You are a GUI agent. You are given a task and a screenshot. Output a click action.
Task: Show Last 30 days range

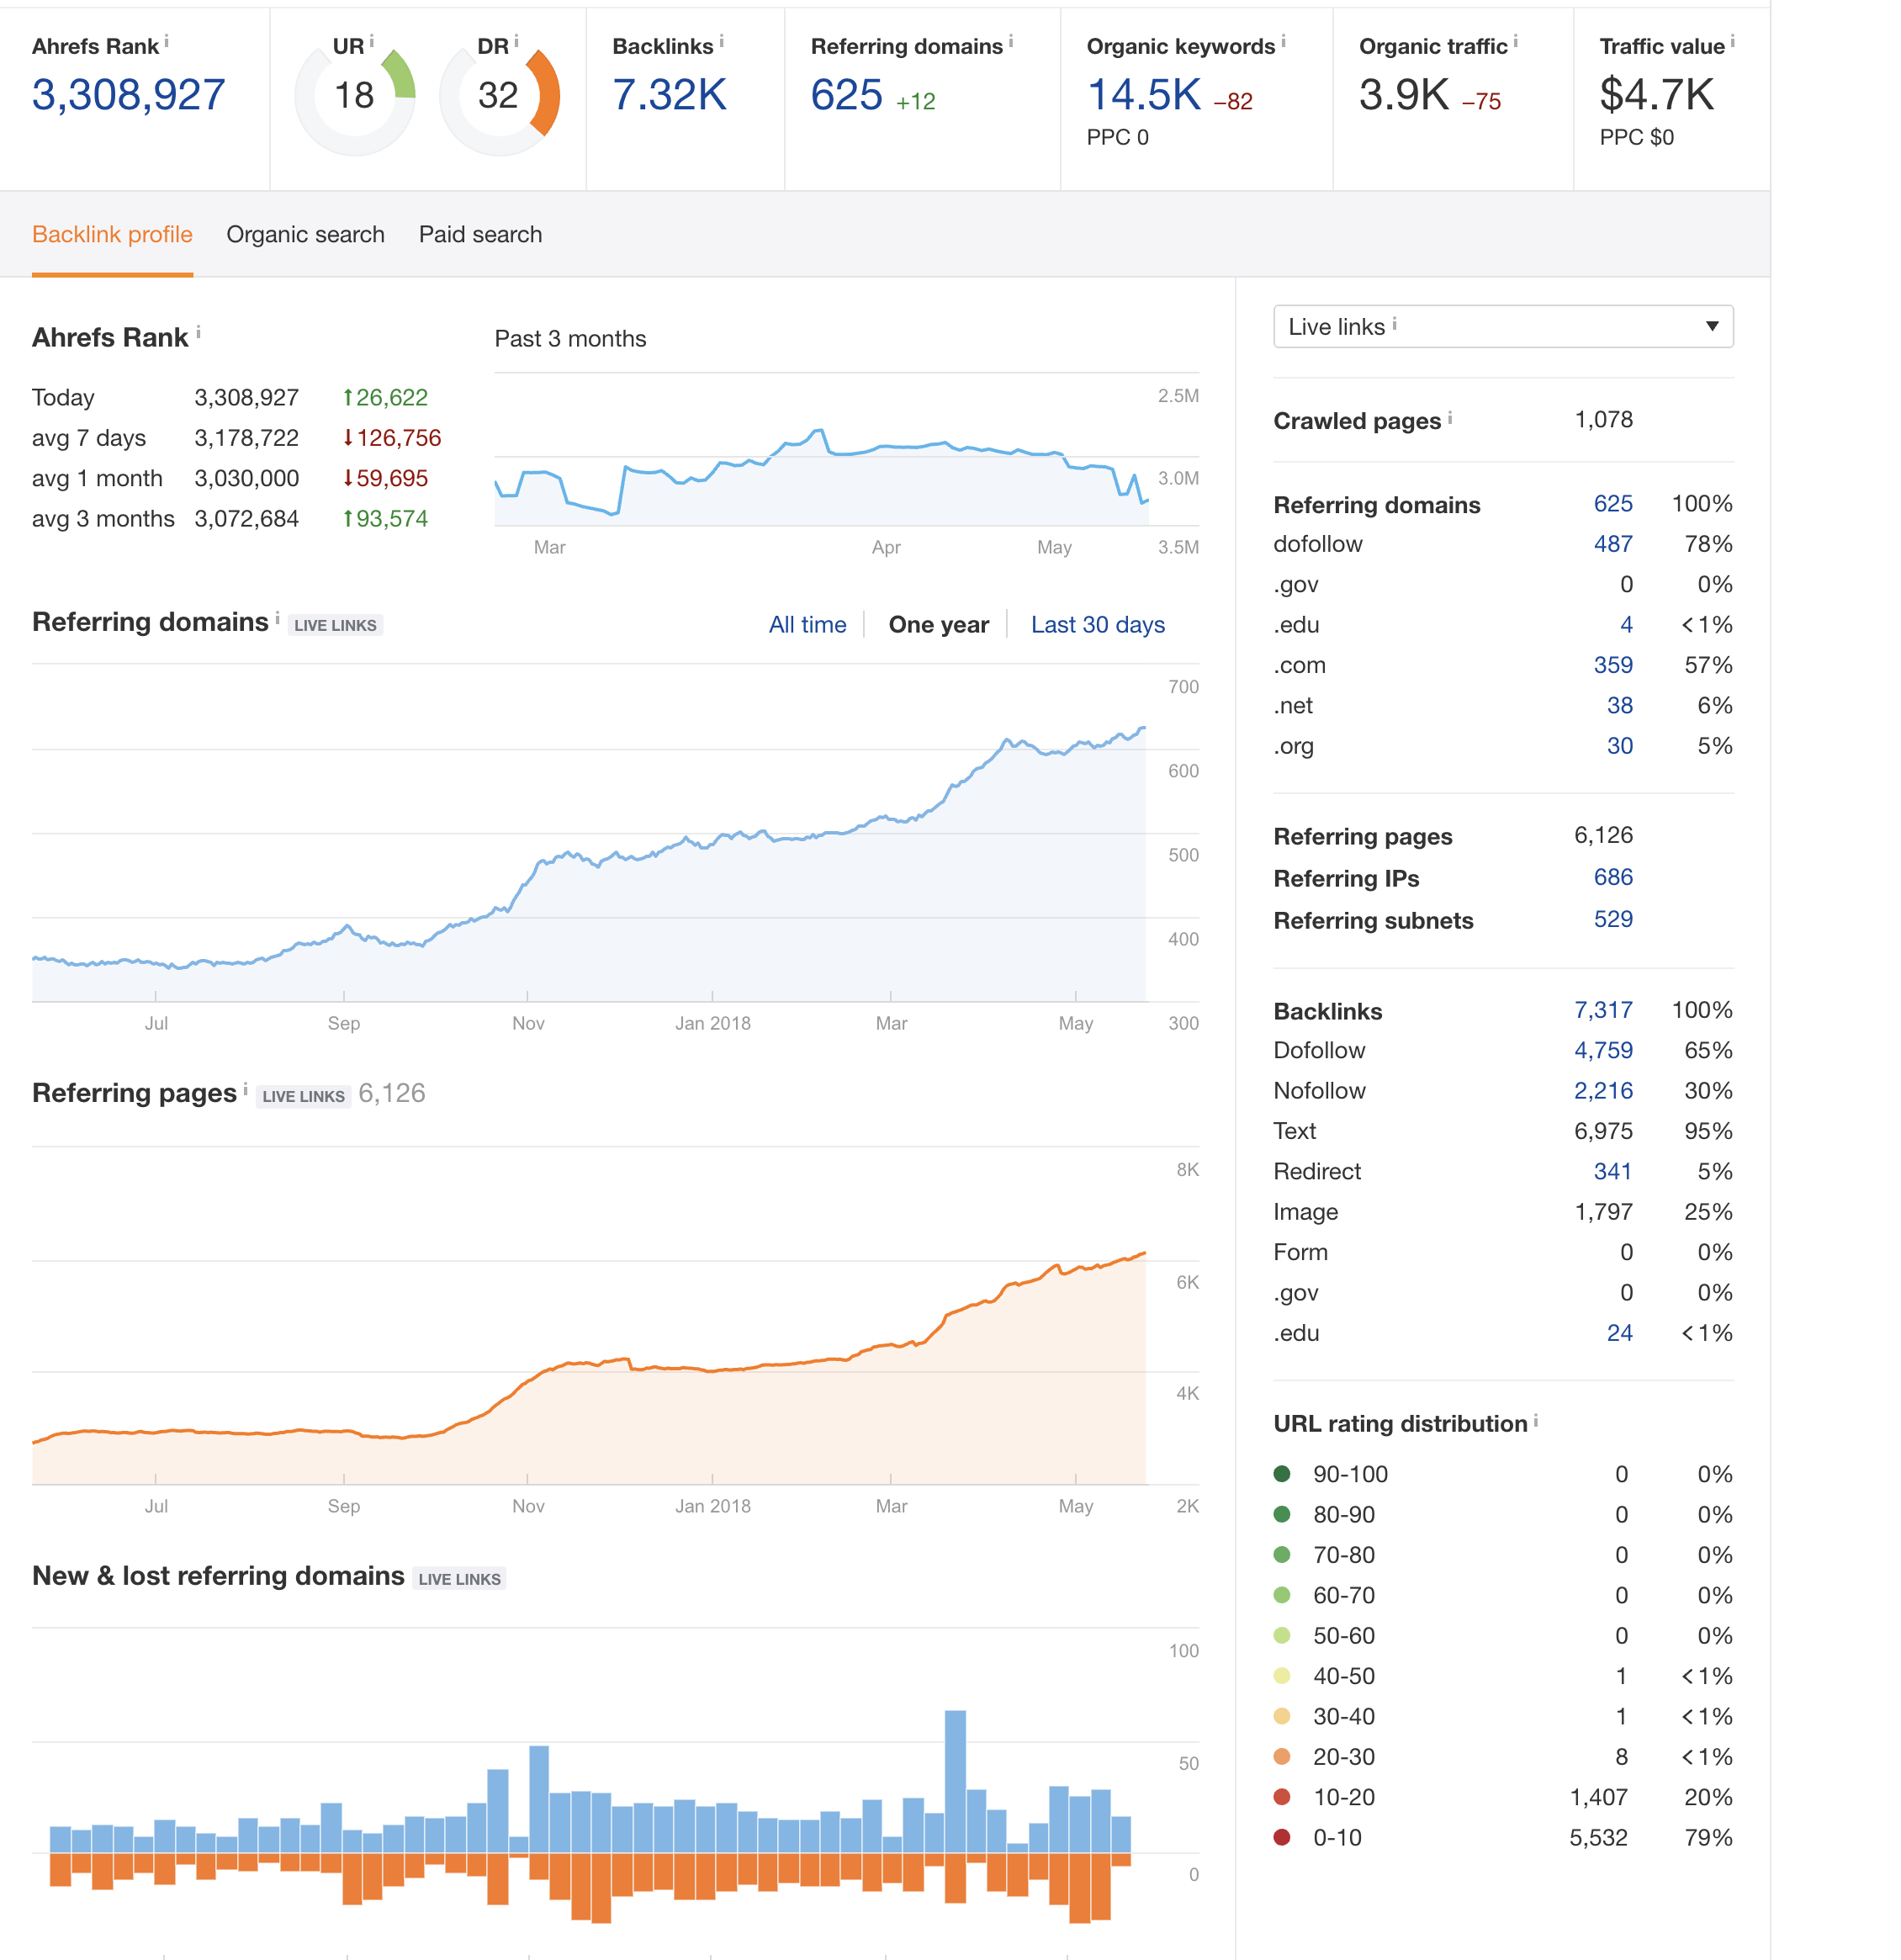point(1098,625)
